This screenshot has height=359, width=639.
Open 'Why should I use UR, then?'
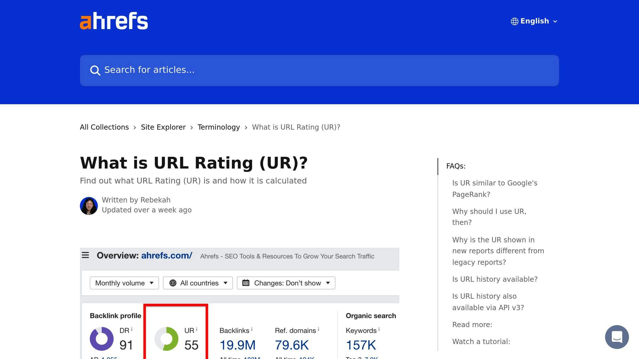coord(489,217)
